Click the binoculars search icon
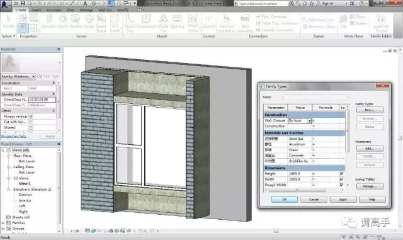403x240 pixels. pyautogui.click(x=292, y=3)
